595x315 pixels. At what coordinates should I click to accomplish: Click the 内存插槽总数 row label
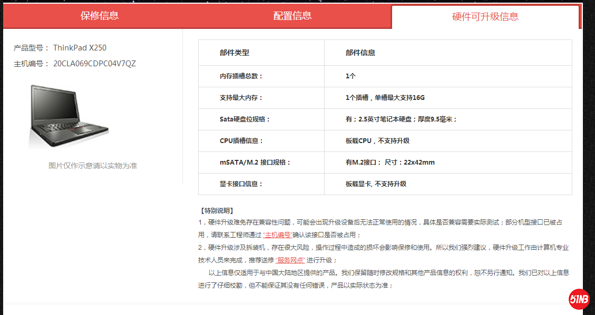pos(241,76)
